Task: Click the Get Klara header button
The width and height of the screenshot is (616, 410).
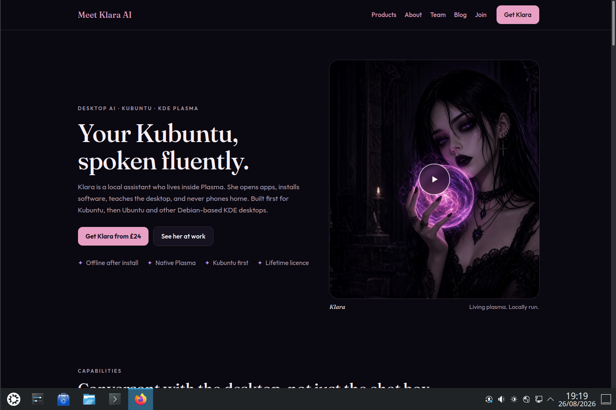Action: (518, 15)
